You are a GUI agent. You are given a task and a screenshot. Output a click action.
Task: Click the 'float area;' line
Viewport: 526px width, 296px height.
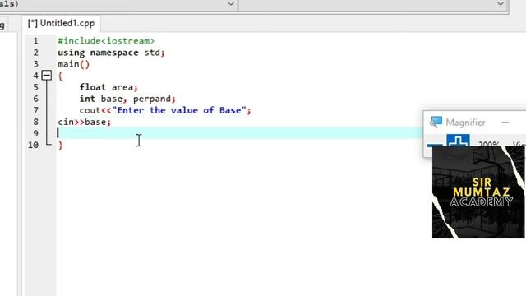point(108,87)
